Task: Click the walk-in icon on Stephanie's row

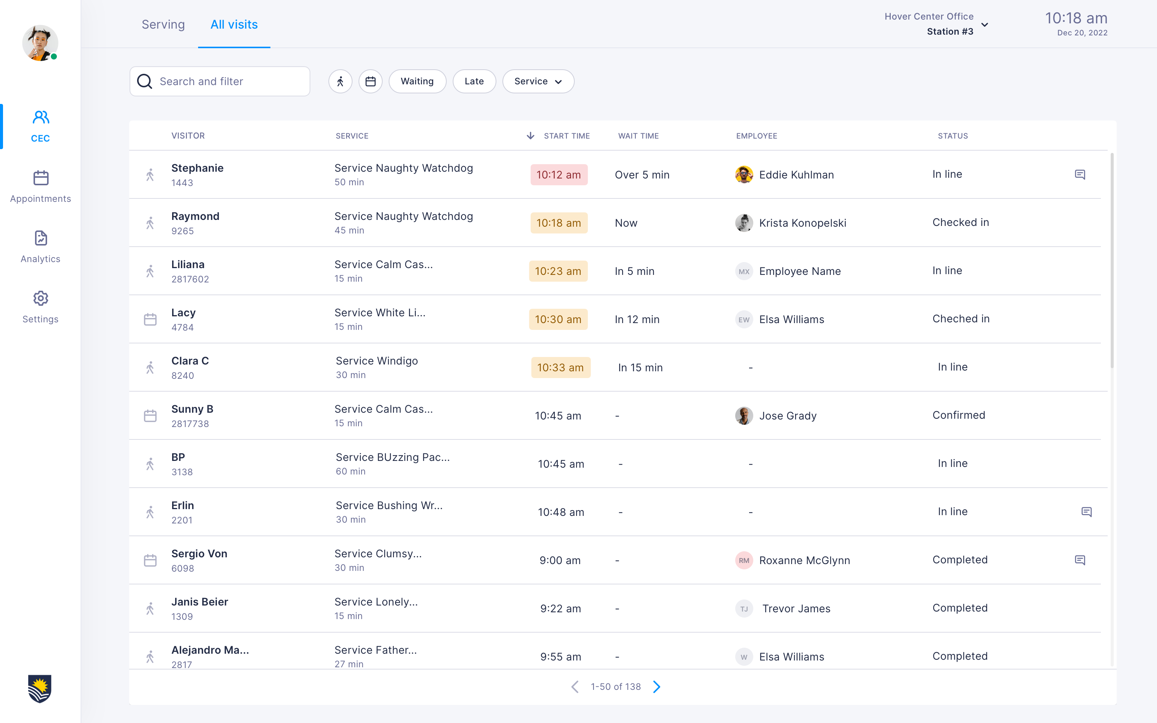Action: click(x=150, y=175)
